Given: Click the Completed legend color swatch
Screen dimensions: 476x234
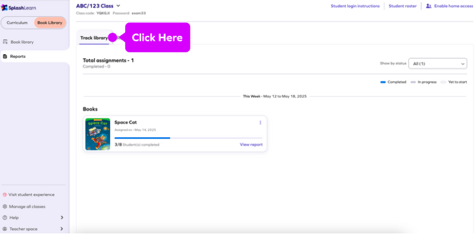Looking at the screenshot, I should [x=383, y=82].
